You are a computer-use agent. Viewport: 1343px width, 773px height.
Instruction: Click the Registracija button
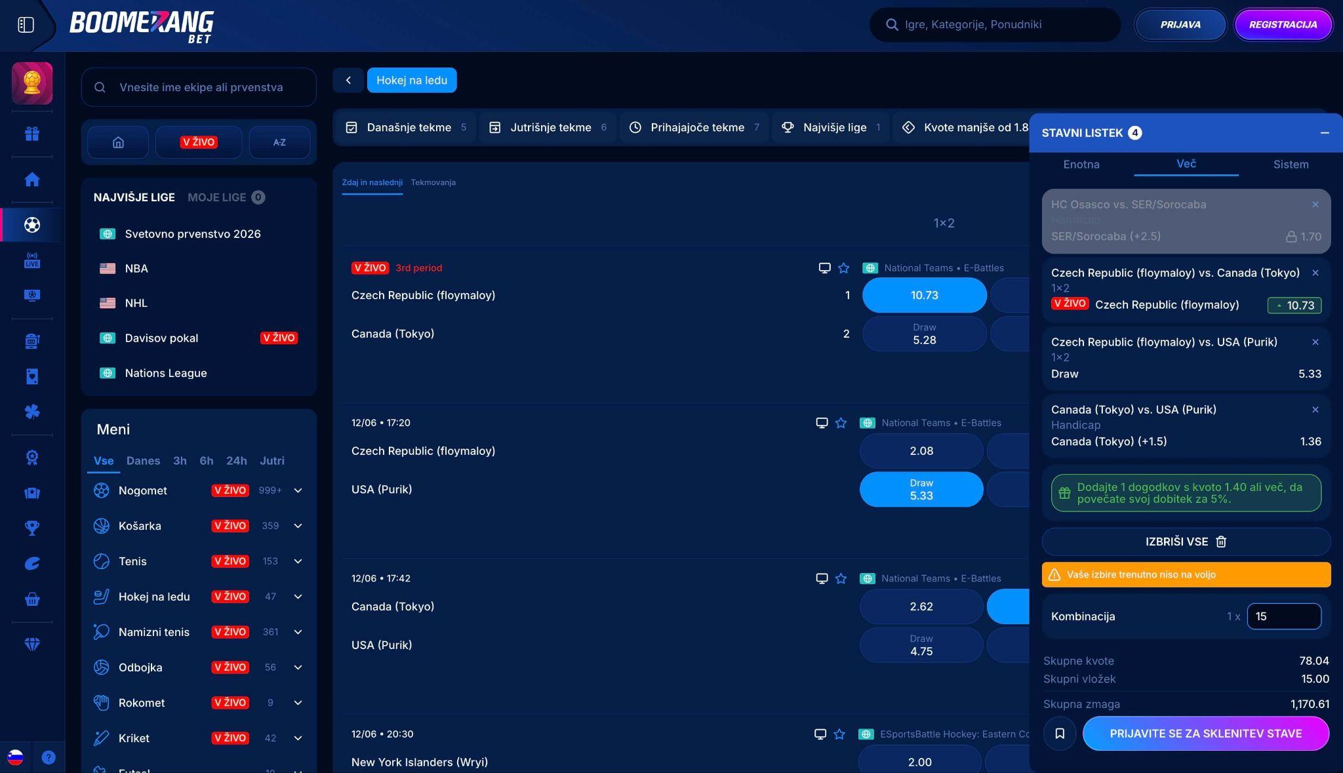[1283, 25]
